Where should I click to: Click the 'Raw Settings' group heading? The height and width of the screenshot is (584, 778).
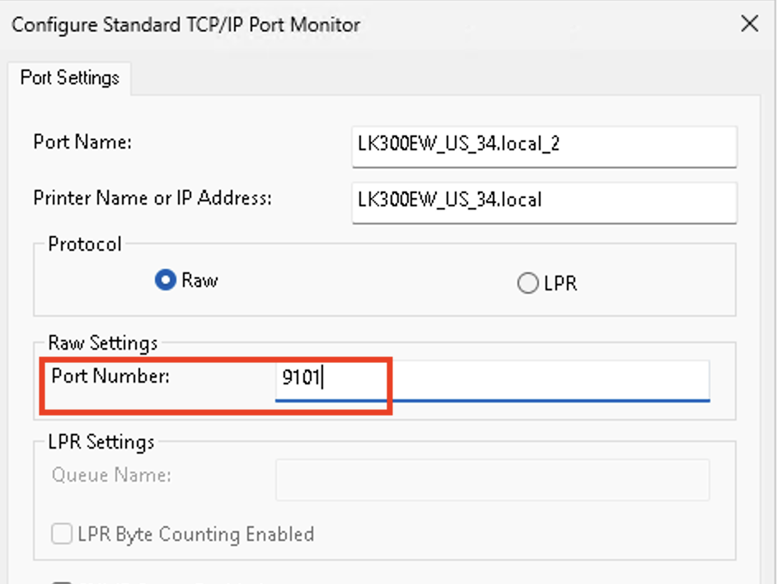[x=103, y=343]
